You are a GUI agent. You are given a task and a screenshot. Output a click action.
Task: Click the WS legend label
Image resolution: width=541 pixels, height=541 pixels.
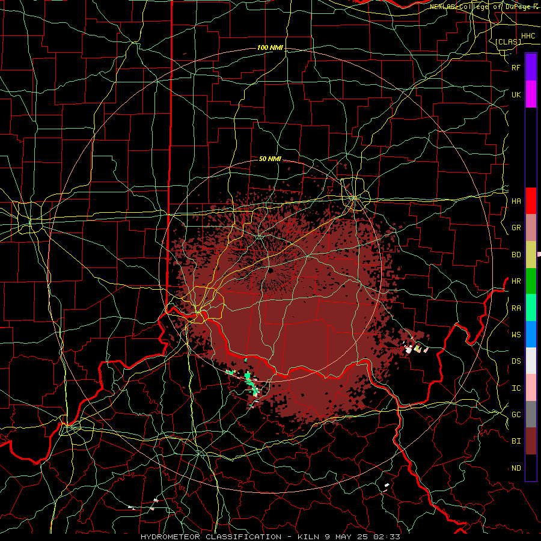pyautogui.click(x=516, y=335)
